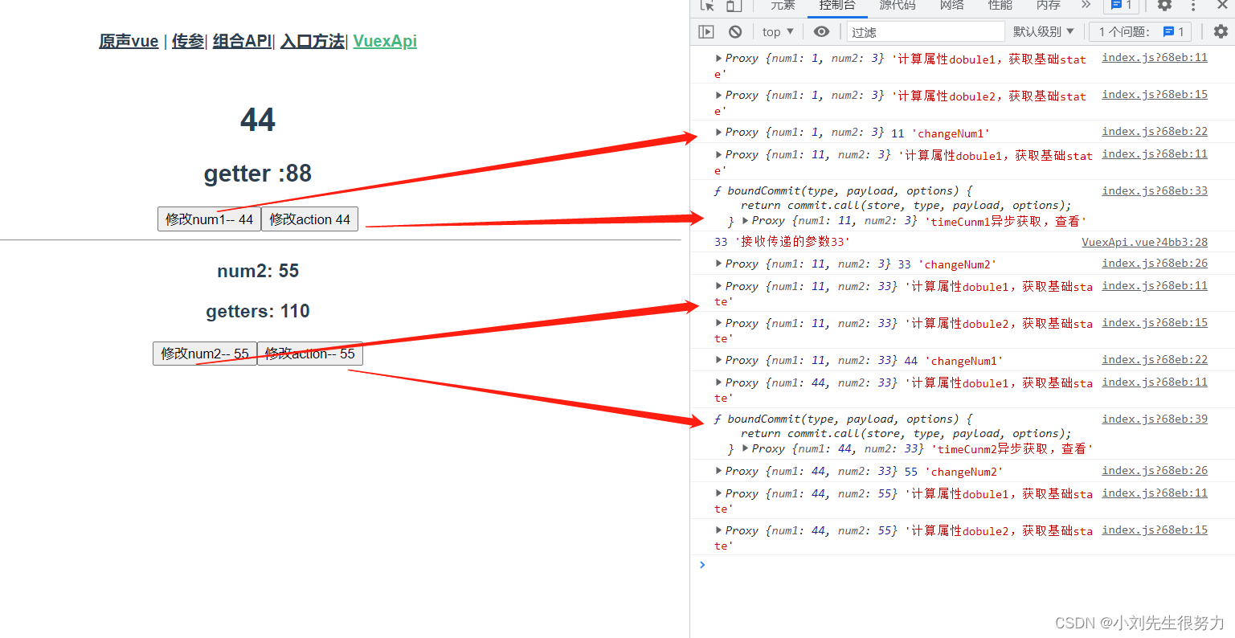Toggle the device toolbar icon

(734, 6)
